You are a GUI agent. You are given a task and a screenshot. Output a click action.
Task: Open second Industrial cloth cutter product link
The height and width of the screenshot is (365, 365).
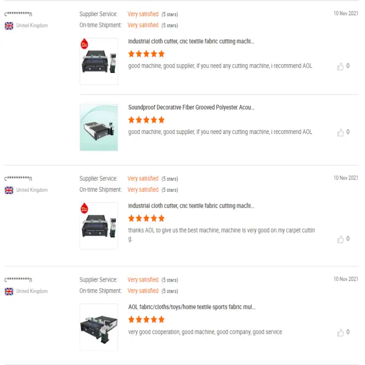(x=191, y=206)
